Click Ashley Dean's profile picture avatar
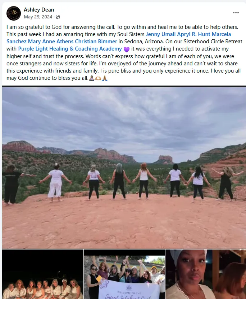The width and height of the screenshot is (246, 330). point(14,13)
